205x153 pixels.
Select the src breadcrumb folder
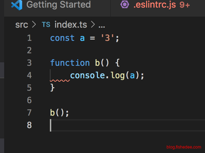22,25
